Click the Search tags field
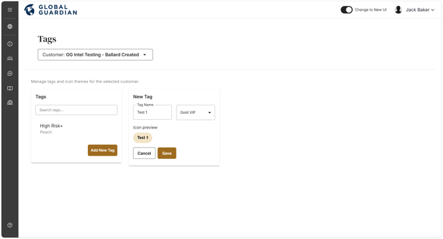The width and height of the screenshot is (443, 239). [76, 110]
